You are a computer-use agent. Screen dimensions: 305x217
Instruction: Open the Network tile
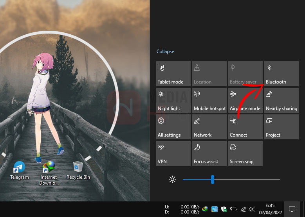(209, 127)
